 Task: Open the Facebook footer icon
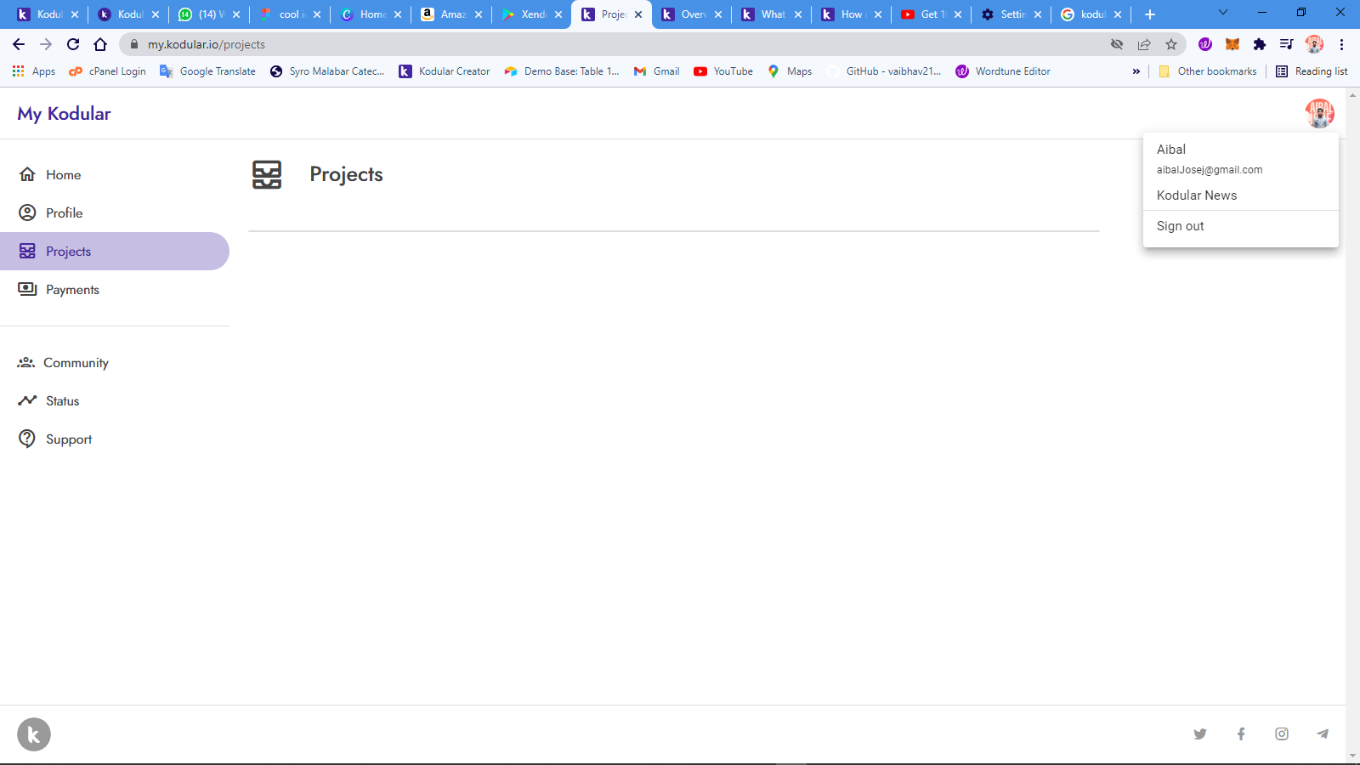[1241, 734]
